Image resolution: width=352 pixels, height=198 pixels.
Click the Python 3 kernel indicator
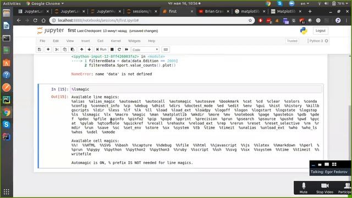318,41
